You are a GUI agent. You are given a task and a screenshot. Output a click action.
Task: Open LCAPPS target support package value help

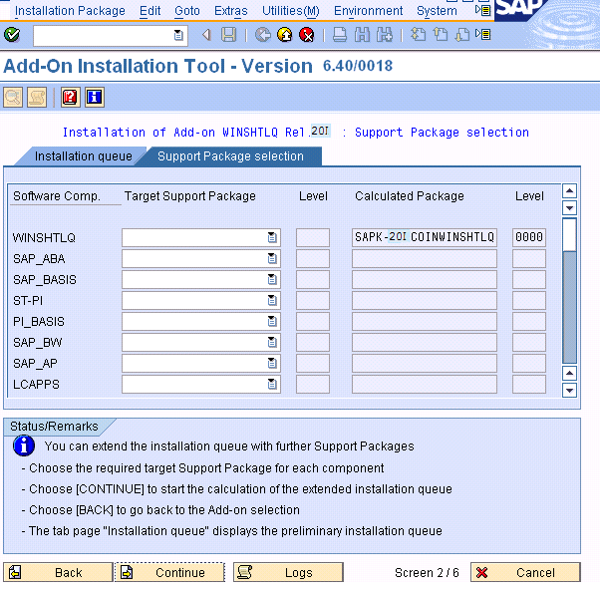point(272,384)
